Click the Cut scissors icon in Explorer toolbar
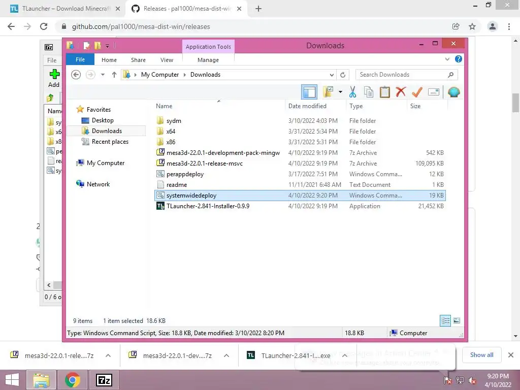 coord(352,92)
